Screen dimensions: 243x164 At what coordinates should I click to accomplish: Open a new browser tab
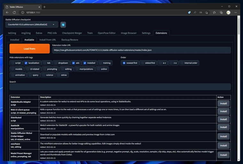(x=44, y=7)
